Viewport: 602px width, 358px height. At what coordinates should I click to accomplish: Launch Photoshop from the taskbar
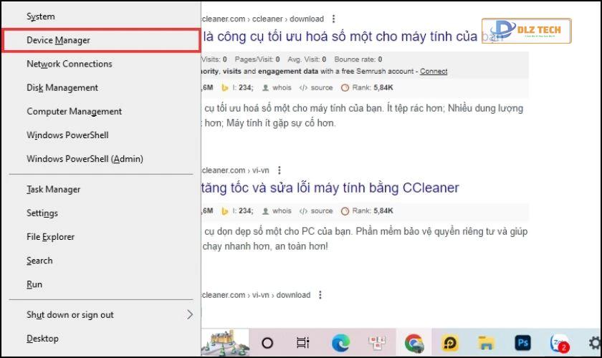(523, 343)
